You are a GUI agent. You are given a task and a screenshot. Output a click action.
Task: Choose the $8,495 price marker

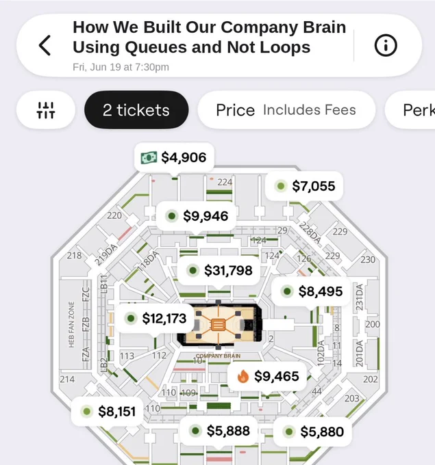[x=311, y=291]
